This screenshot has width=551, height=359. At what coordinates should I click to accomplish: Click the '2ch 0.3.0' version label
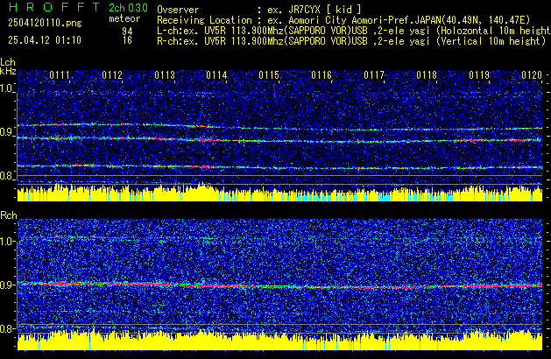pos(128,7)
